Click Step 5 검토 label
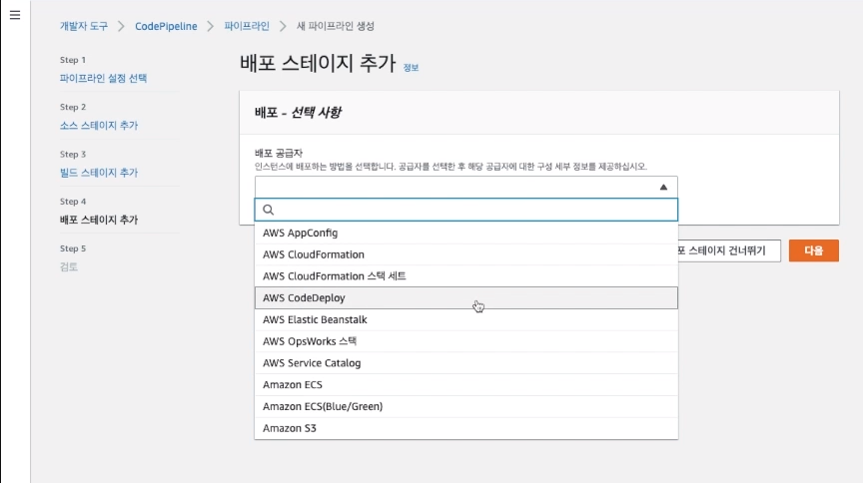The image size is (863, 483). tap(69, 266)
